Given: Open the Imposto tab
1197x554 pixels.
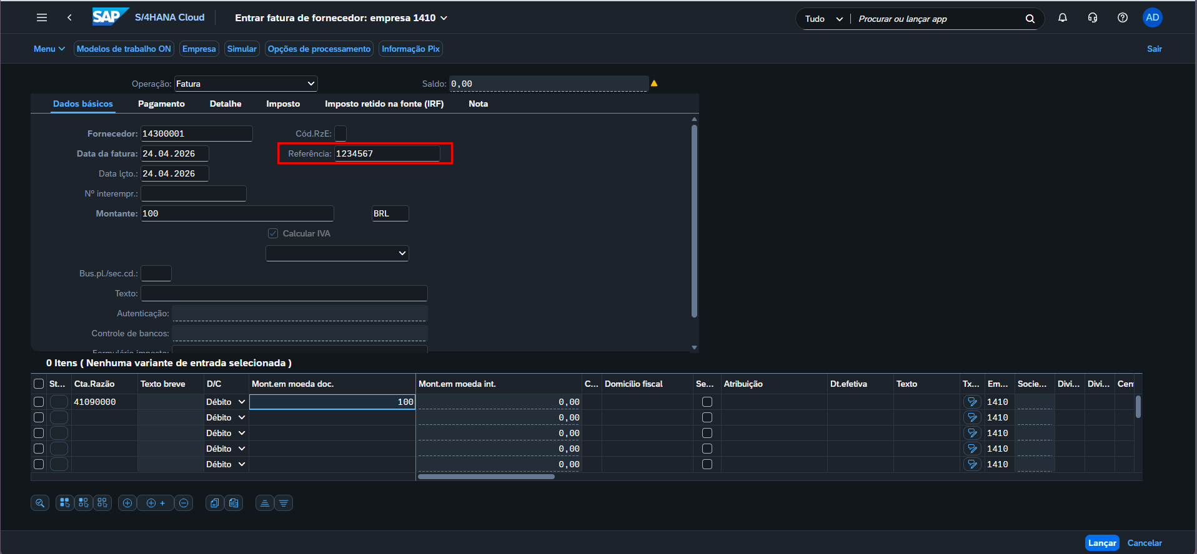Looking at the screenshot, I should point(283,104).
